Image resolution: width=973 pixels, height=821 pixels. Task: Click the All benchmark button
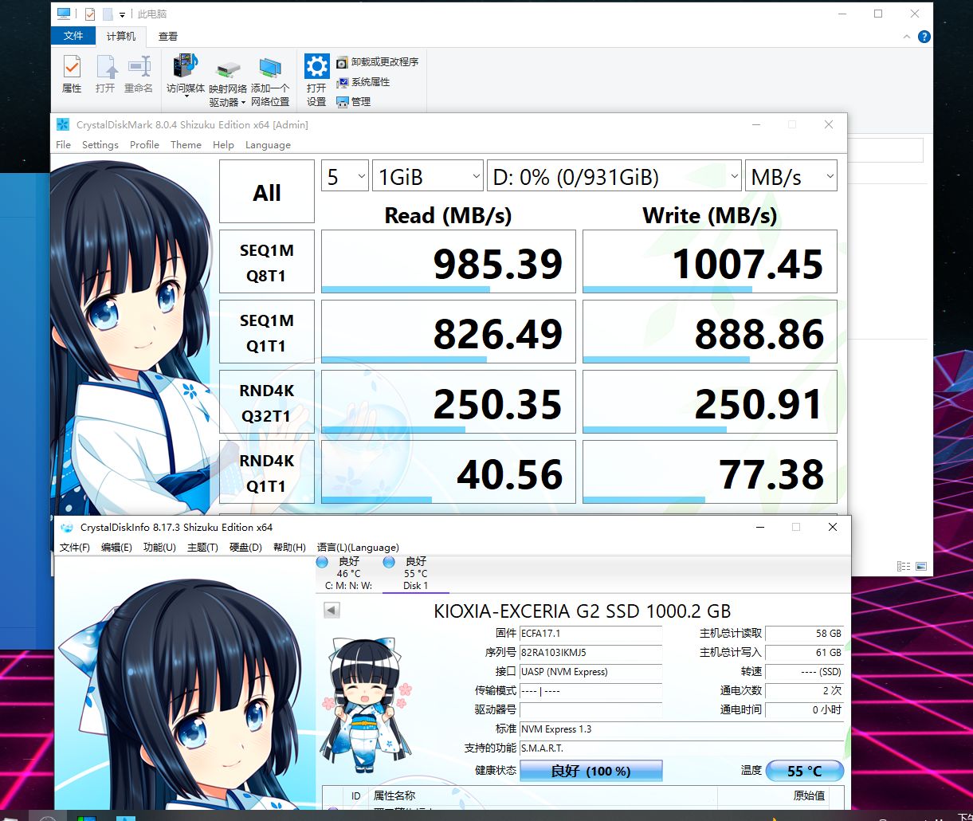click(x=267, y=192)
